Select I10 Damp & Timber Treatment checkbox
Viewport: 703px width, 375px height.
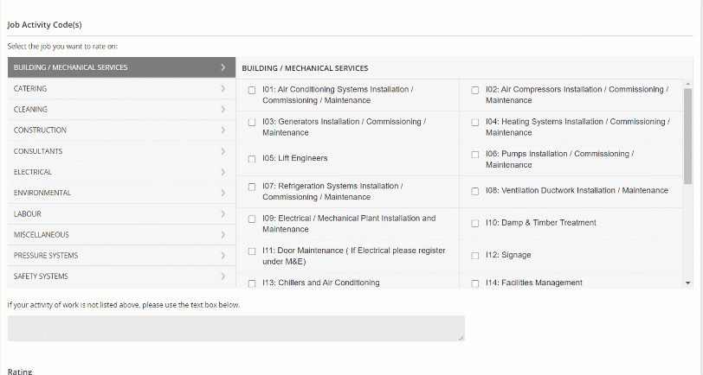coord(475,224)
